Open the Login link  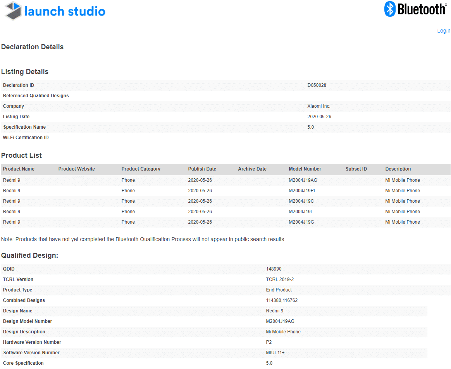click(444, 31)
